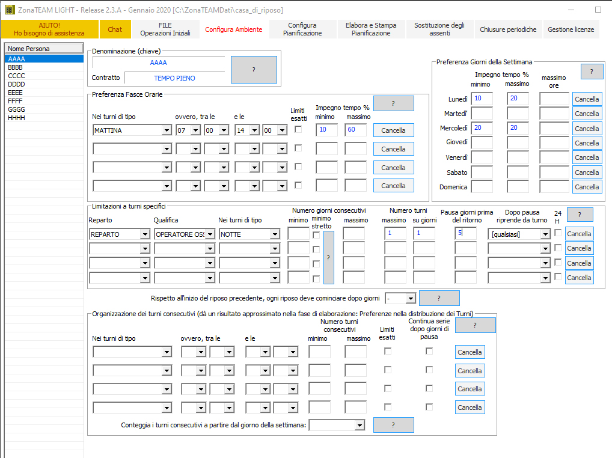Screen dimensions: 612x458
Task: Click Cancella for Lunedì row
Action: tap(587, 99)
